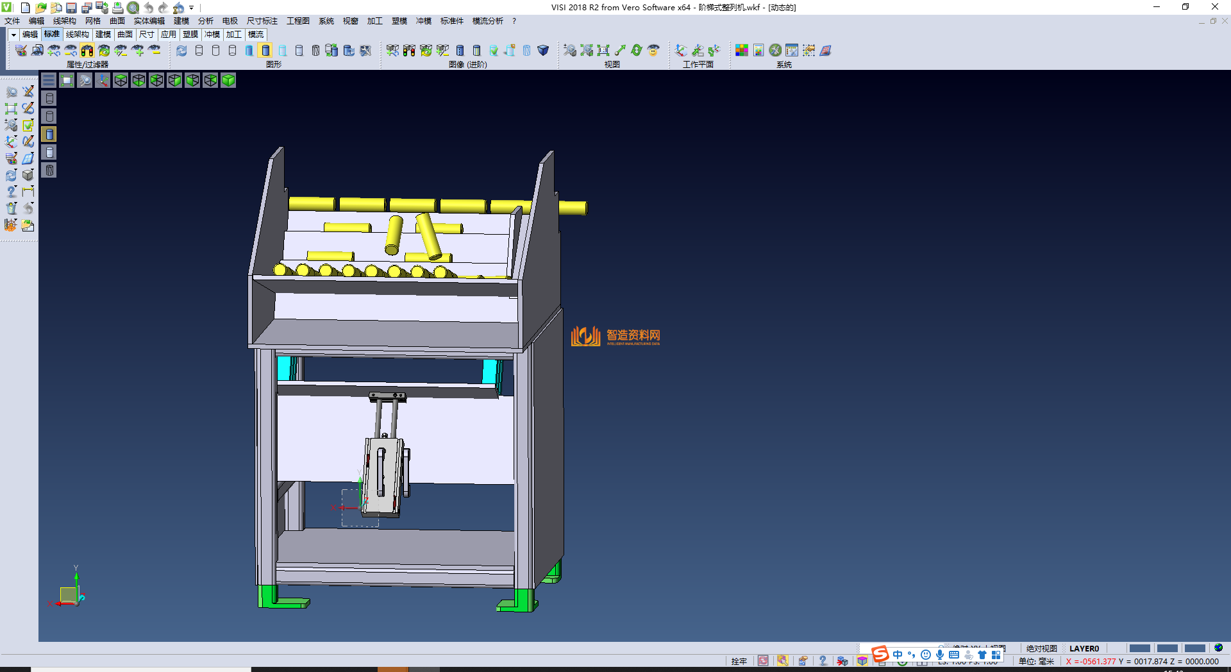Toggle the wireframe cylinder mode in toolbar
The height and width of the screenshot is (672, 1231).
[199, 51]
